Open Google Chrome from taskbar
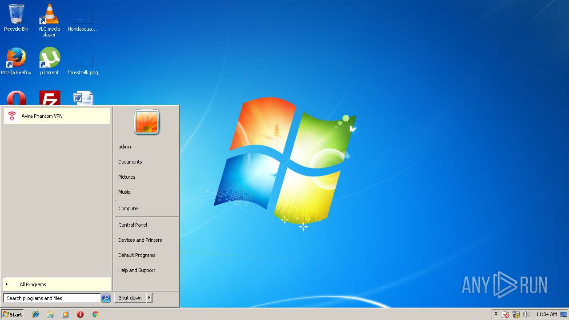569x320 pixels. point(95,314)
